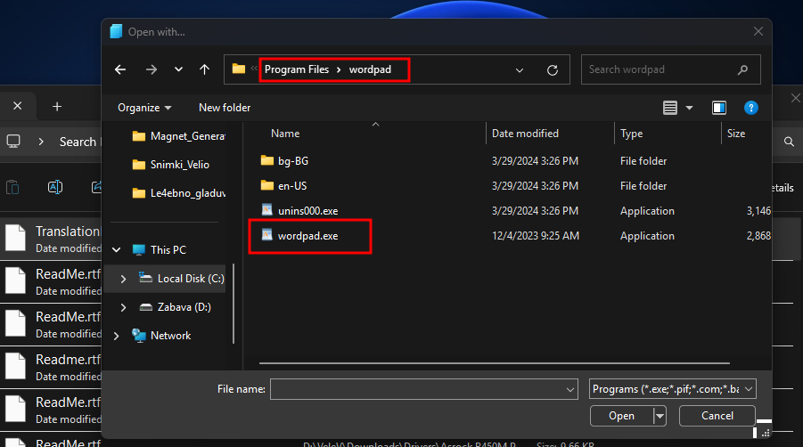Expand the breadcrumb arrow after Program Files
Image resolution: width=803 pixels, height=447 pixels.
[x=339, y=69]
